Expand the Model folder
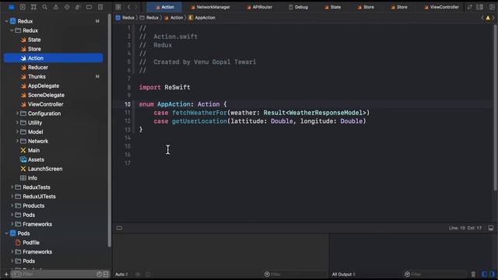This screenshot has width=498, height=280. 17,131
